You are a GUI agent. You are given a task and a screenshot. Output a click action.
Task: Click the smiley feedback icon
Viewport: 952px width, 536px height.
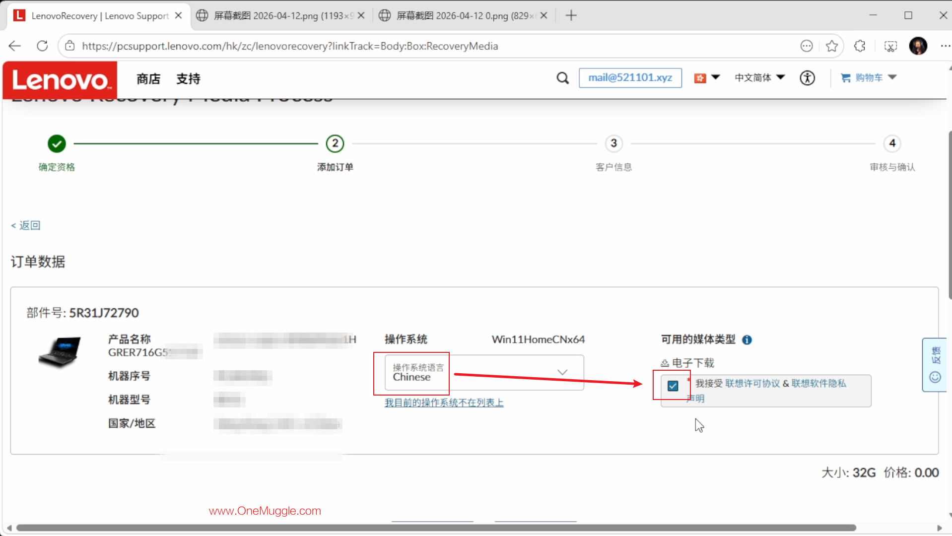(x=935, y=378)
